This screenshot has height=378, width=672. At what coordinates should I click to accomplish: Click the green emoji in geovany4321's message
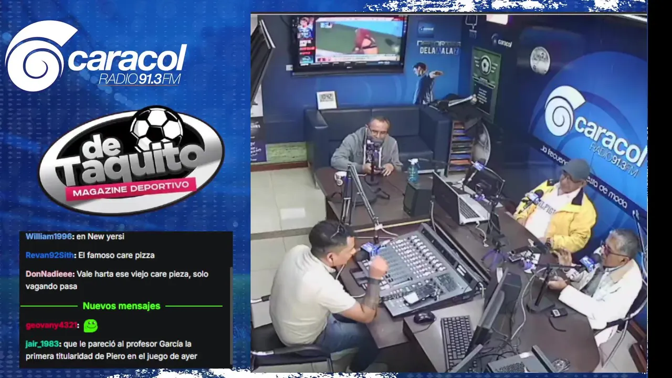click(90, 325)
